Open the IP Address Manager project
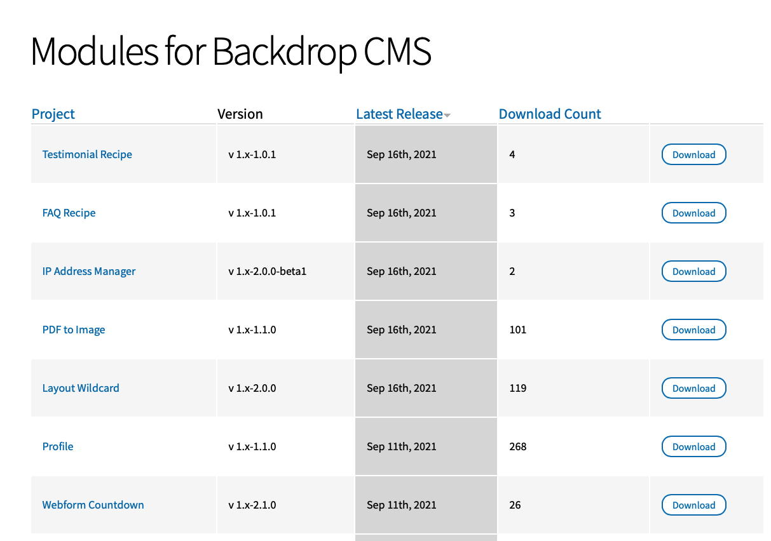The image size is (771, 541). click(89, 271)
